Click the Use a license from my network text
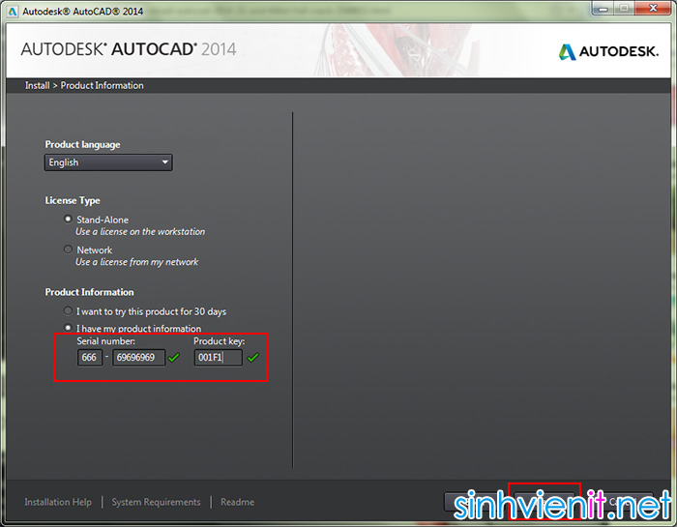This screenshot has width=677, height=527. click(x=137, y=262)
